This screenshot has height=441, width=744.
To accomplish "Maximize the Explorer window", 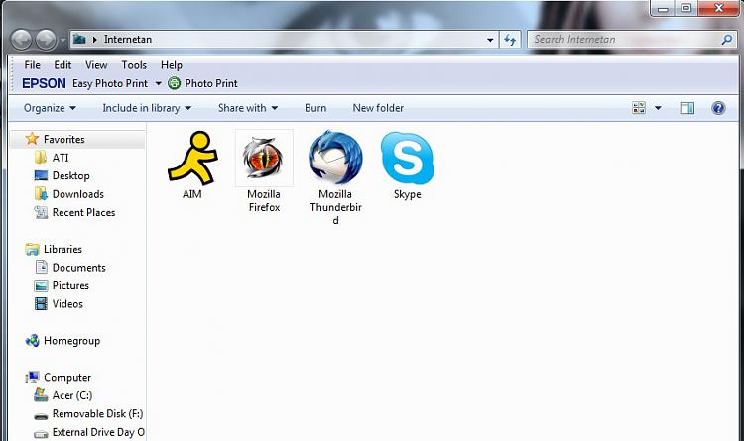I will [x=686, y=8].
